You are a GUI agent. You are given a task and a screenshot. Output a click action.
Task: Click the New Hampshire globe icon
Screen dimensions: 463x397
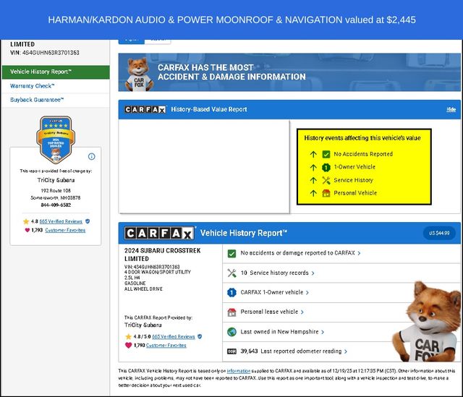[231, 332]
